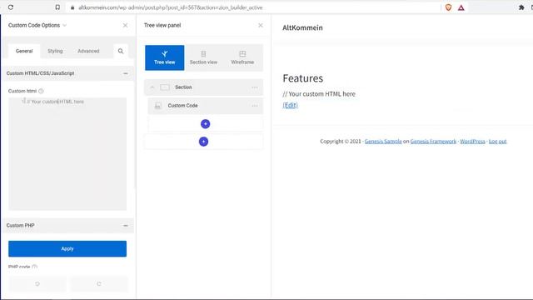This screenshot has height=300, width=533.
Task: Click the 'Copyright © 2021' footer text
Action: click(x=341, y=141)
